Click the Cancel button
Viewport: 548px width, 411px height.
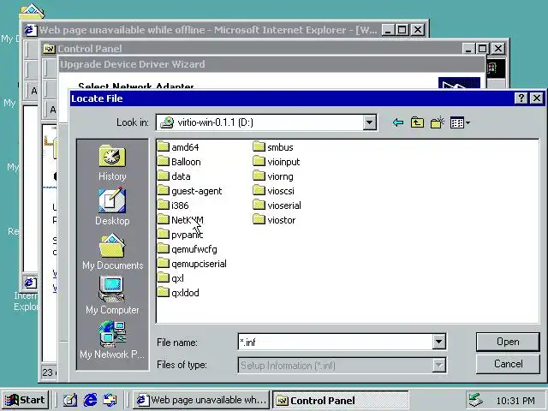[508, 364]
